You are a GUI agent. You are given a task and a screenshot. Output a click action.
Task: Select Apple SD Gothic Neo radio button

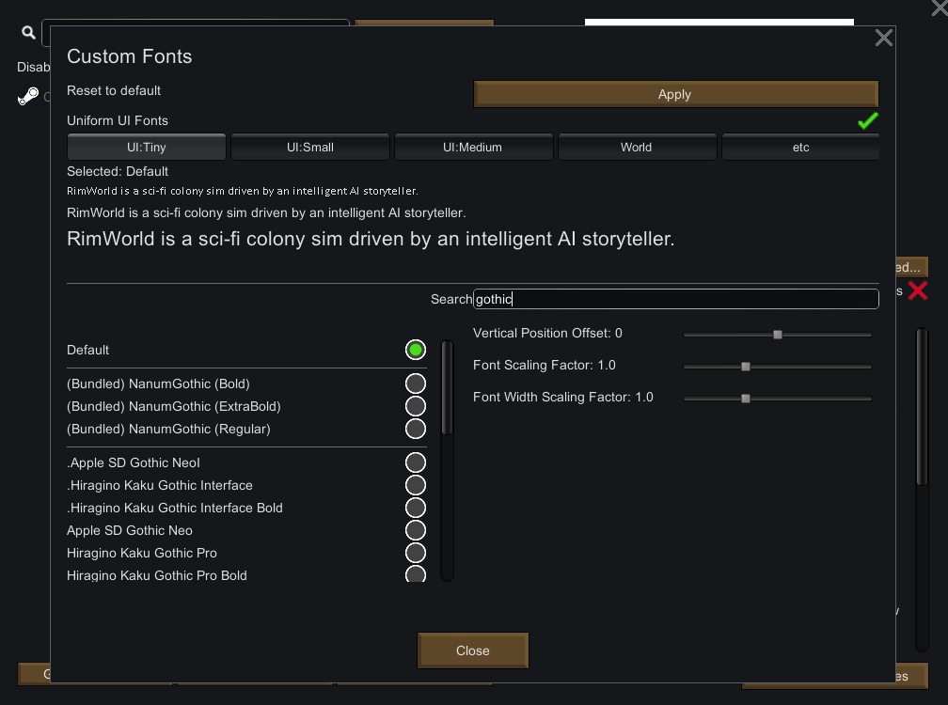pyautogui.click(x=416, y=530)
